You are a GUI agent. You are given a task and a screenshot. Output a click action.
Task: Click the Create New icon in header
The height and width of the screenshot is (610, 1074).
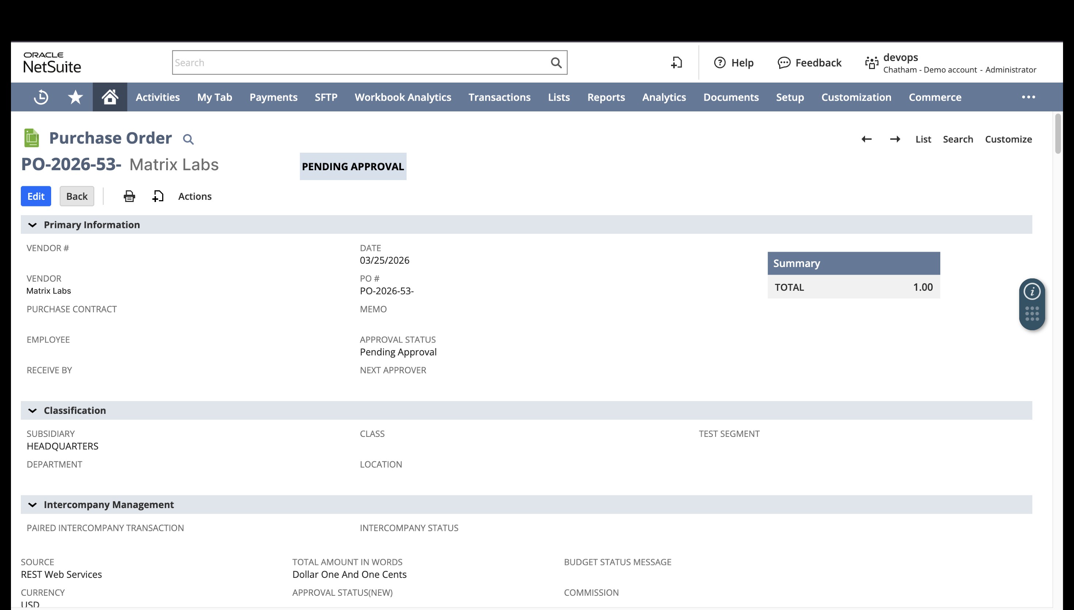tap(677, 63)
